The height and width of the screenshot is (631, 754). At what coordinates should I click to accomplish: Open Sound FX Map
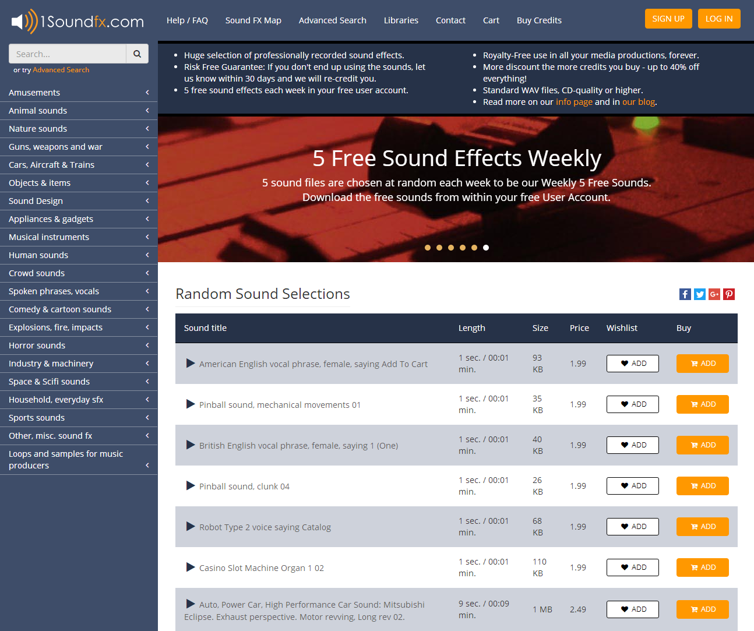pos(253,20)
